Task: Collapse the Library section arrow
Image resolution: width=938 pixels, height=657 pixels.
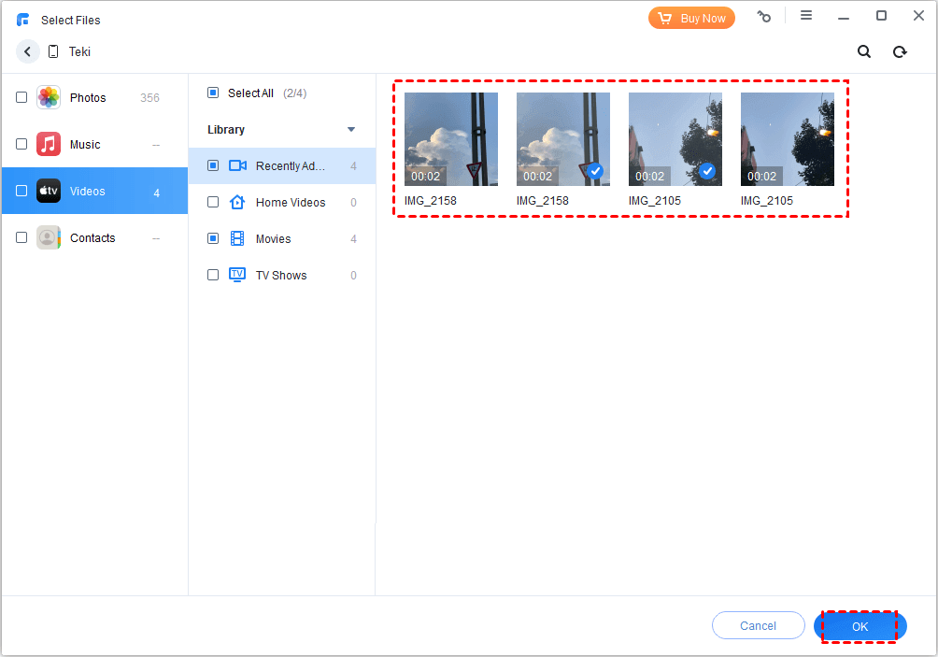Action: (351, 129)
